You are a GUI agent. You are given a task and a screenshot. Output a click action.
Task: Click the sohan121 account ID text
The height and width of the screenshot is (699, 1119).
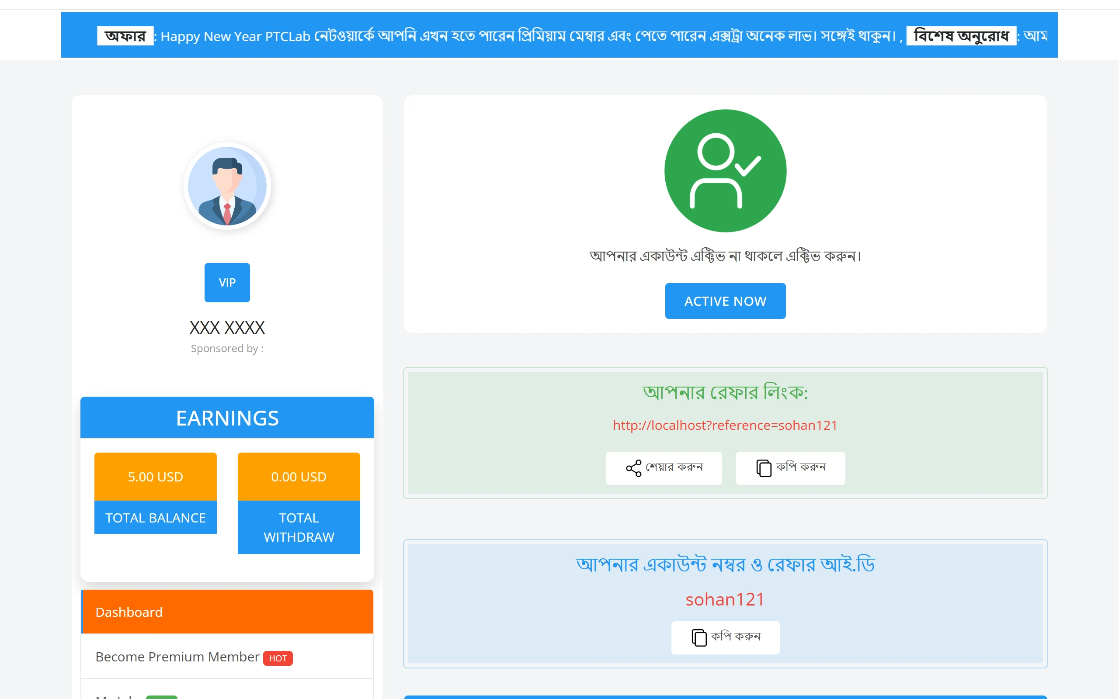click(x=725, y=599)
